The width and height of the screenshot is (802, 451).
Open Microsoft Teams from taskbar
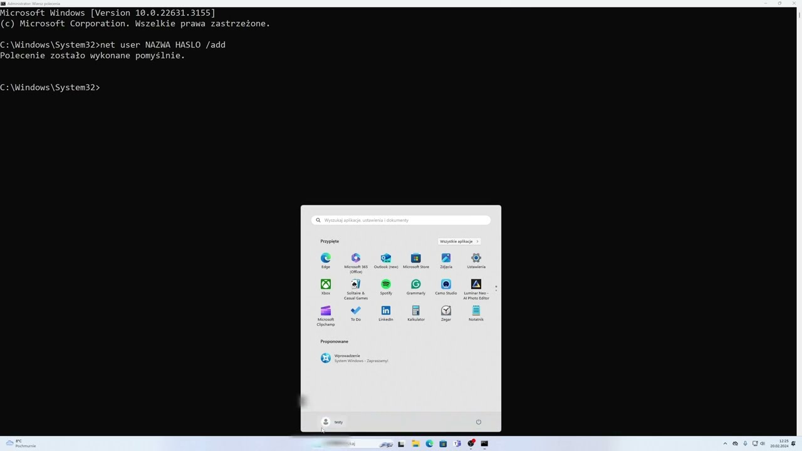[457, 443]
